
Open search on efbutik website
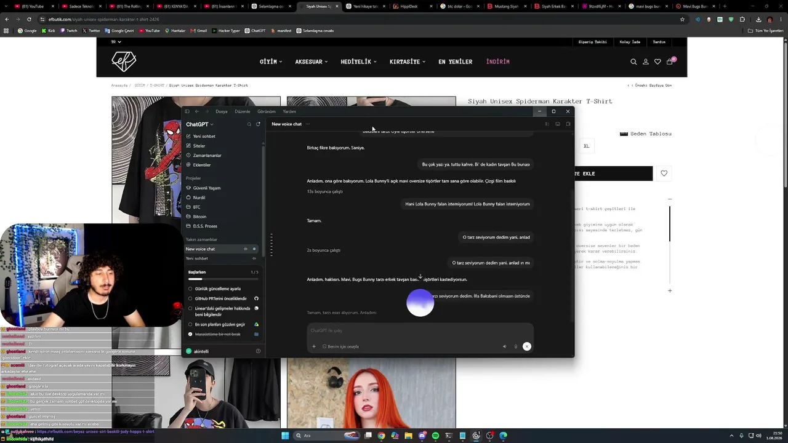click(633, 62)
